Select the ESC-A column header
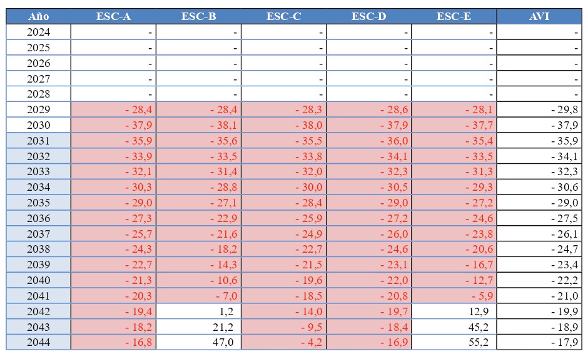This screenshot has width=588, height=354. [x=113, y=17]
